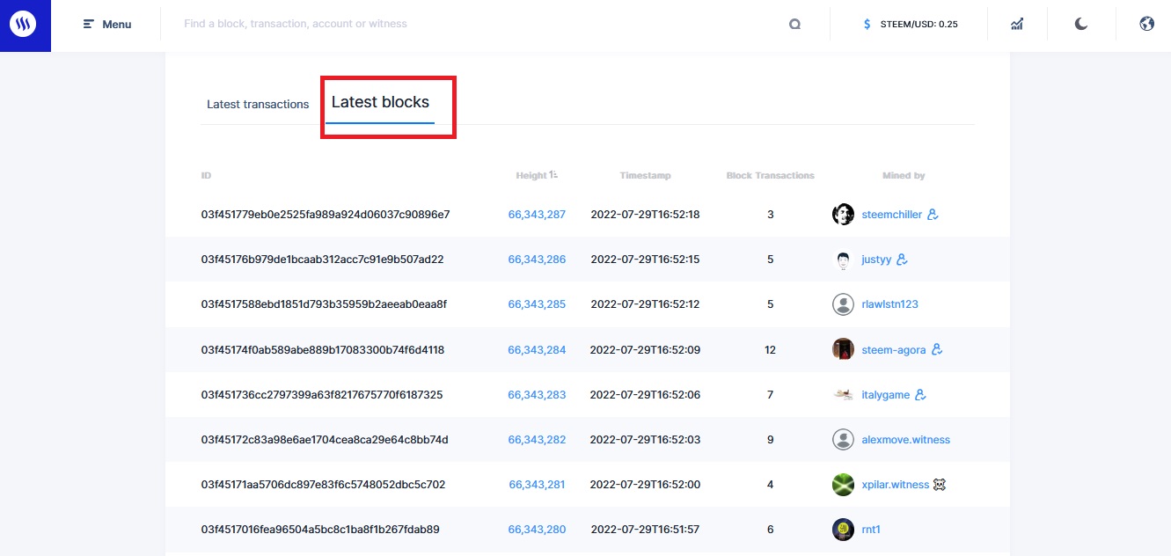The height and width of the screenshot is (556, 1171).
Task: Click the STEEM/USD price indicator
Action: point(911,25)
